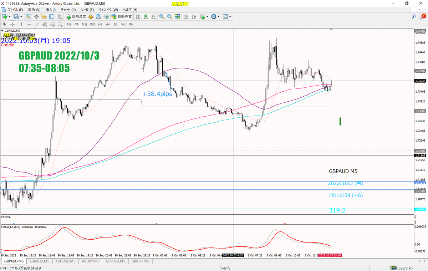Switch chart to line chart mode
This screenshot has width=428, height=271.
click(153, 16)
